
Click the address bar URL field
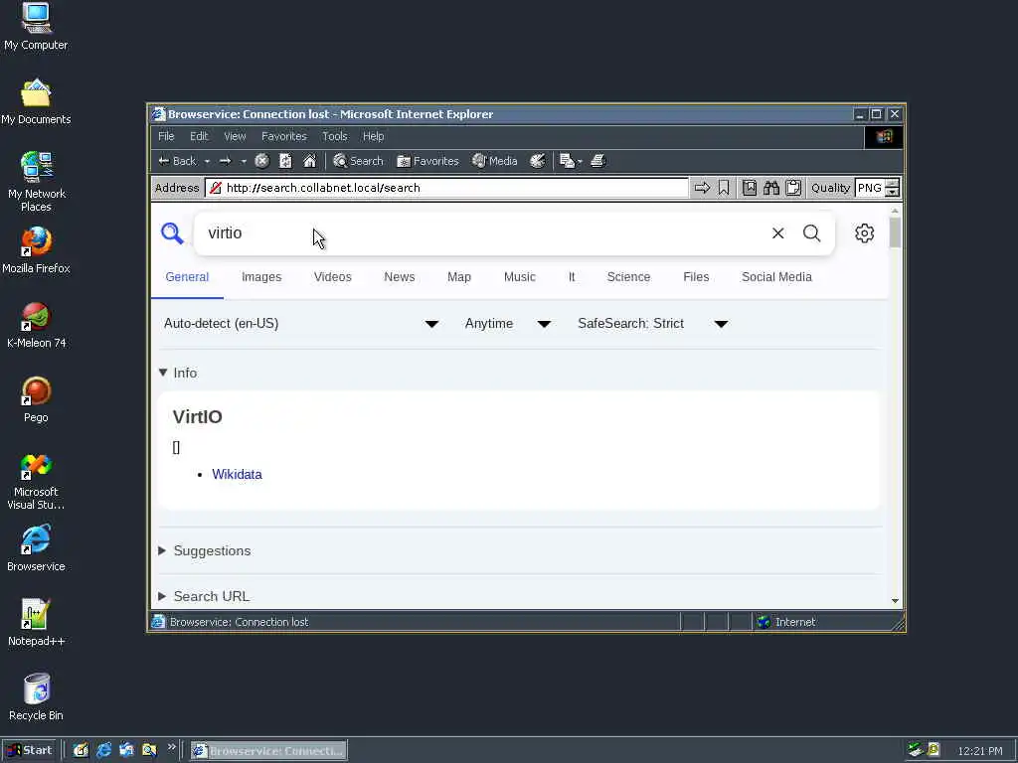pos(446,188)
